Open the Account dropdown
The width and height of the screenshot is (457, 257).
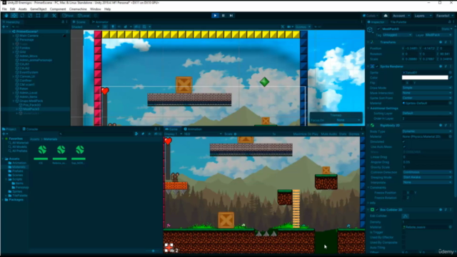(x=401, y=16)
